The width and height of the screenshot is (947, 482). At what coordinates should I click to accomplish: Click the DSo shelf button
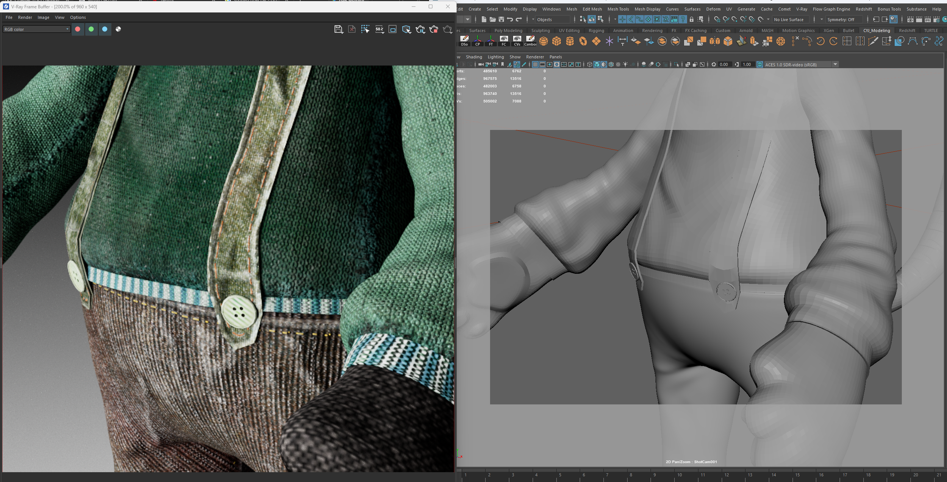[x=464, y=41]
